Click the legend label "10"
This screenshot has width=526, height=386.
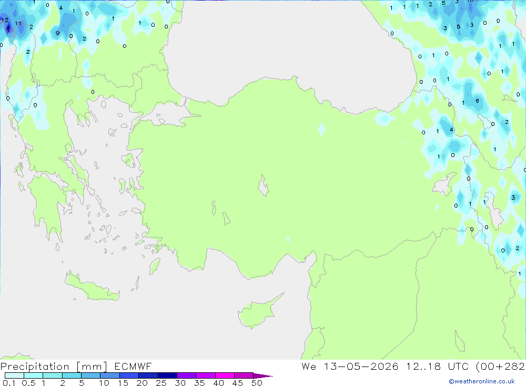point(104,383)
